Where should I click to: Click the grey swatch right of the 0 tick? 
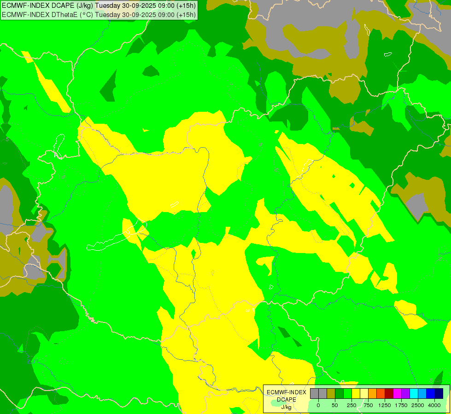[323, 393]
